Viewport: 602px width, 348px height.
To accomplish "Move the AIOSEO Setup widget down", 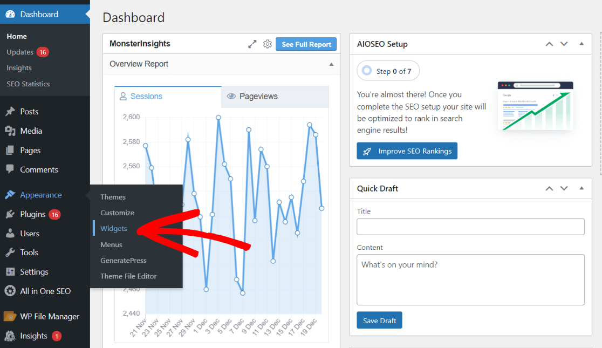I will point(564,44).
